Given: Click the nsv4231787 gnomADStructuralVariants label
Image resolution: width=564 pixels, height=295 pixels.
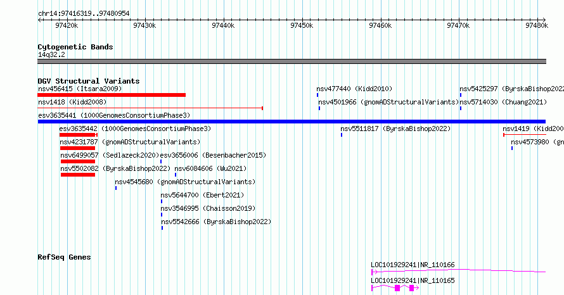Looking at the screenshot, I should pos(130,142).
